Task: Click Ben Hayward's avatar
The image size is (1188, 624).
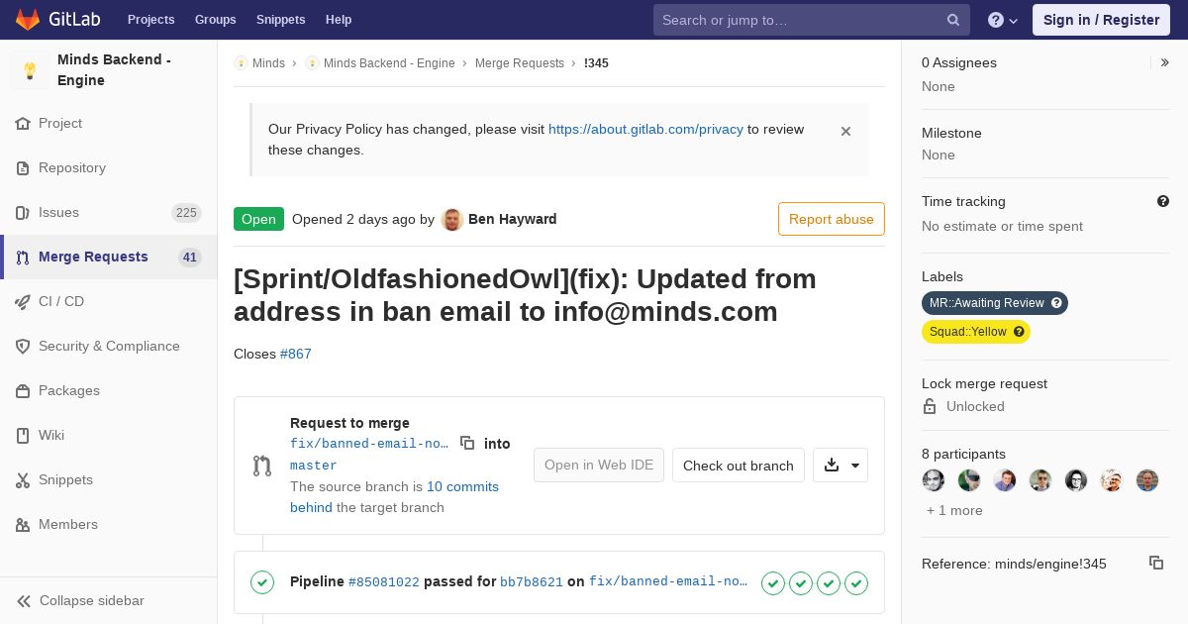Action: tap(452, 220)
